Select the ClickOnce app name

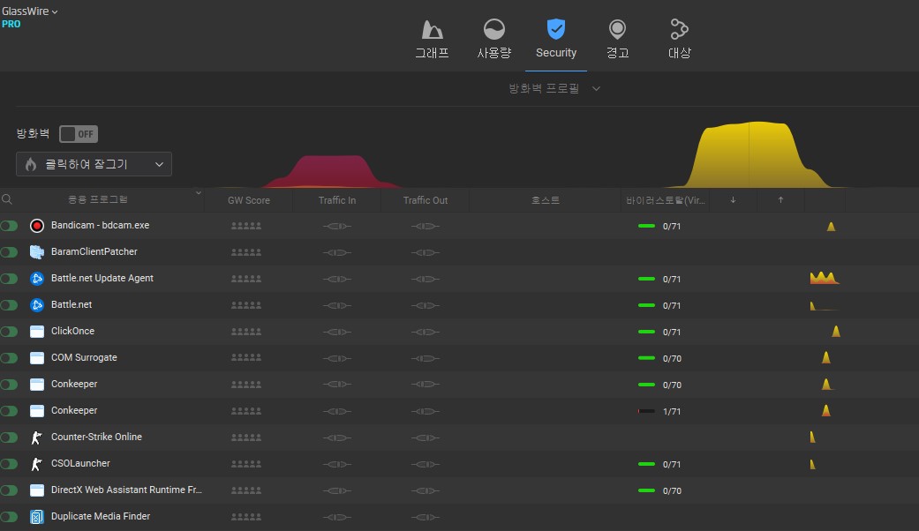pyautogui.click(x=72, y=331)
